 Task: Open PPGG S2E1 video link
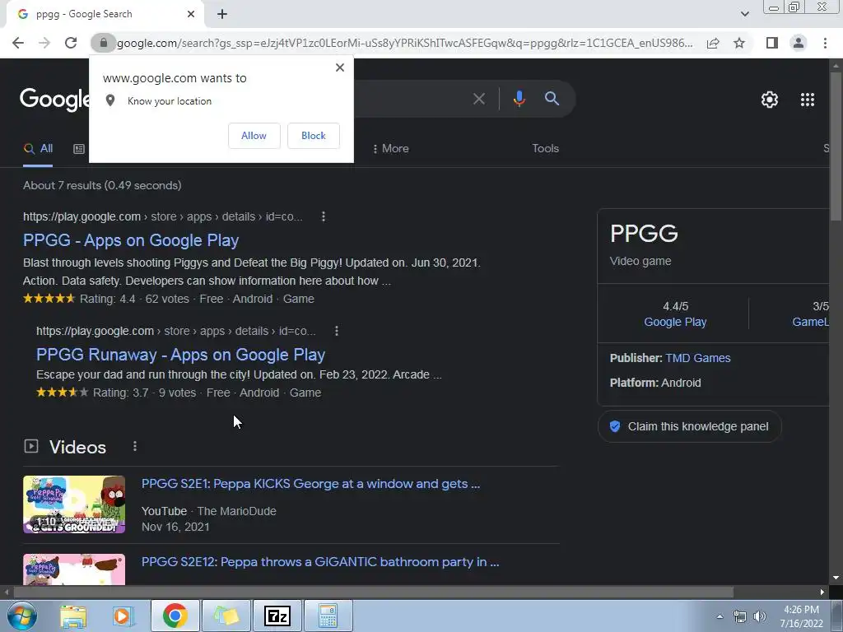click(x=310, y=484)
